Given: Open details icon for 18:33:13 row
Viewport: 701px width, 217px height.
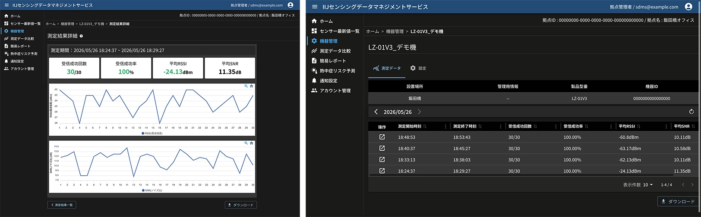Looking at the screenshot, I should 382,159.
